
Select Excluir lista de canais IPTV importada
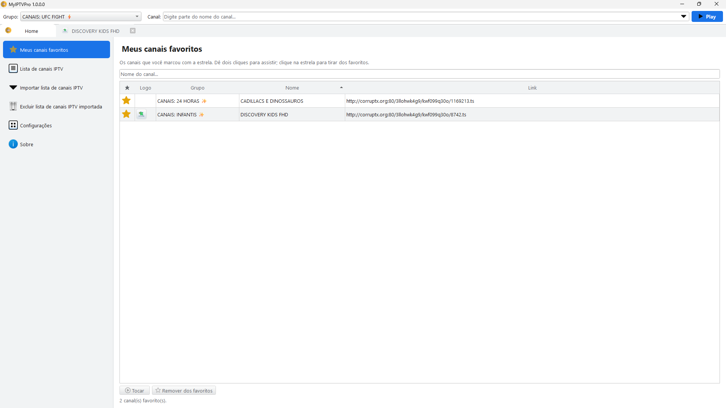(x=56, y=106)
